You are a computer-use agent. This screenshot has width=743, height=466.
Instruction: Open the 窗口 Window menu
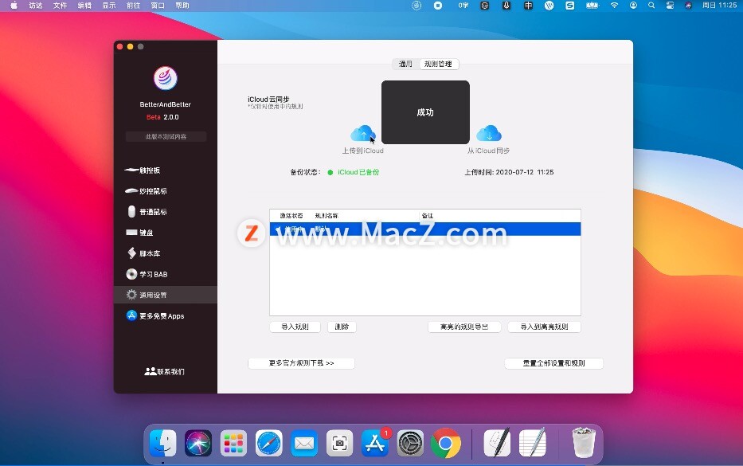pyautogui.click(x=158, y=6)
